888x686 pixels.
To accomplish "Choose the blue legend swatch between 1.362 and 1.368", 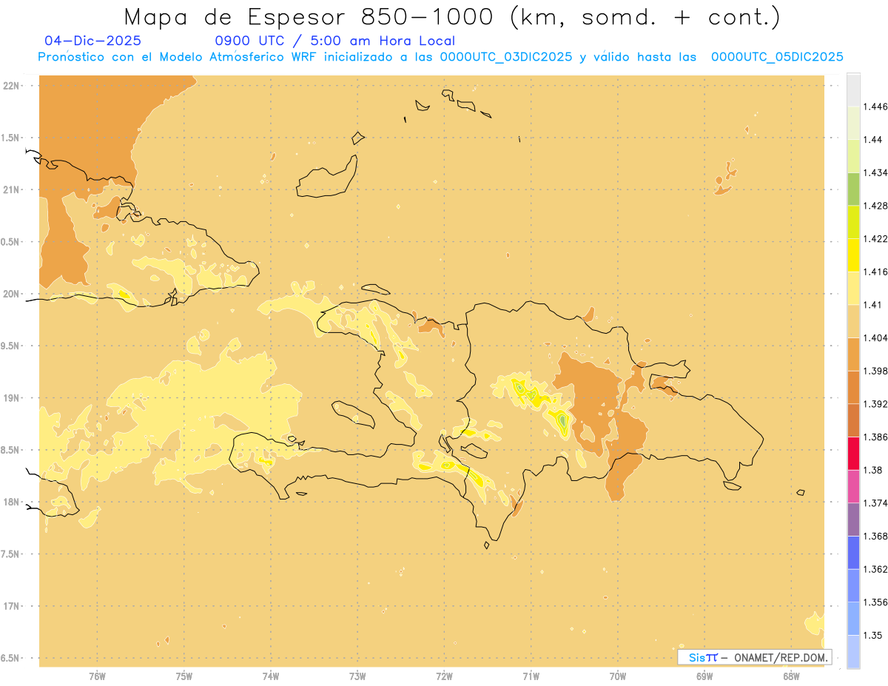I will (x=853, y=552).
